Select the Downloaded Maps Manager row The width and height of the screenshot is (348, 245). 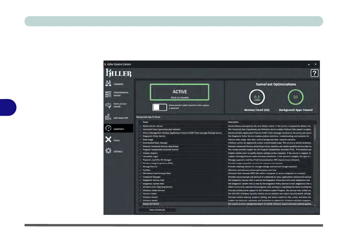pos(226,143)
